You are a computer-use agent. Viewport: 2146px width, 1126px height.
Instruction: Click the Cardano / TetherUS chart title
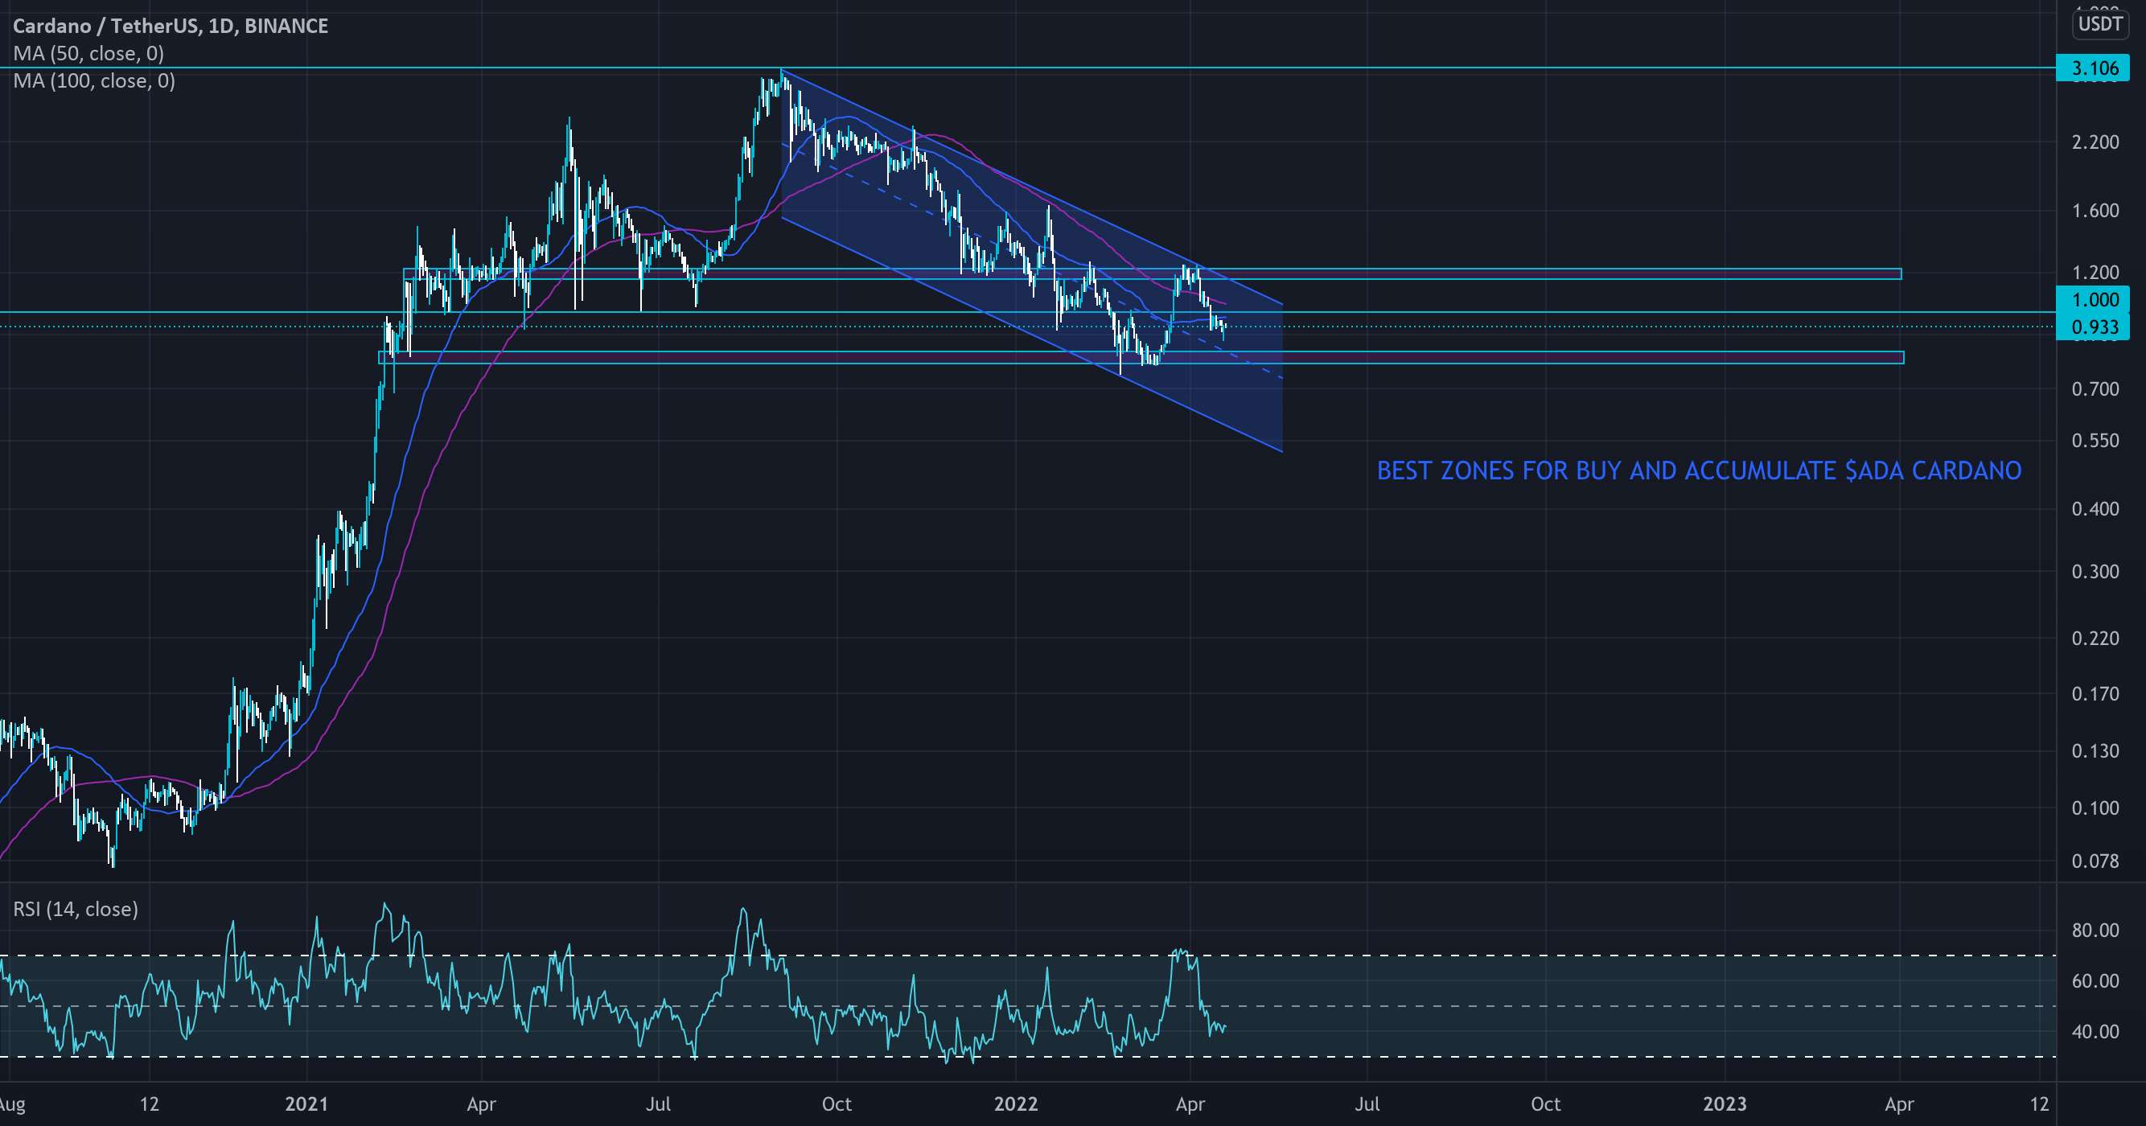click(x=171, y=26)
